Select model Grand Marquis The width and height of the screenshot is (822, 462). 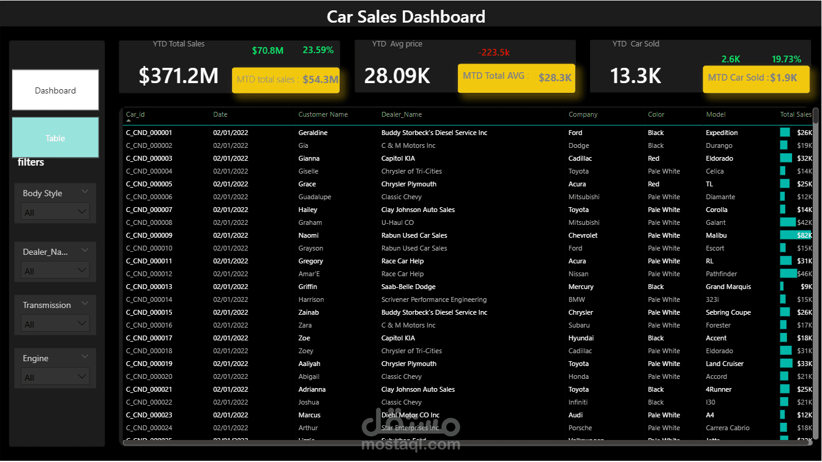pyautogui.click(x=728, y=287)
